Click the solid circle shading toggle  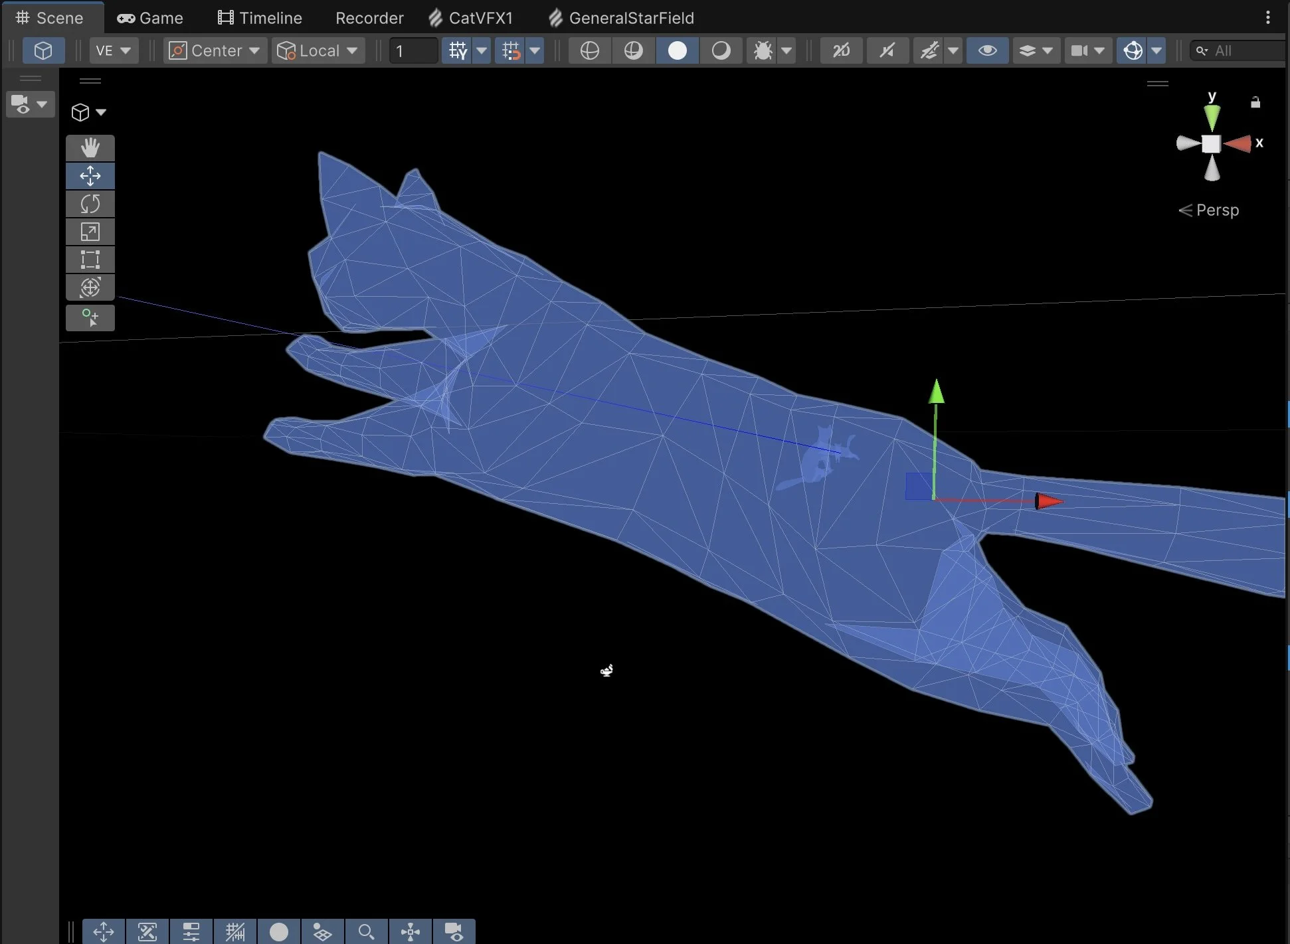click(x=677, y=50)
